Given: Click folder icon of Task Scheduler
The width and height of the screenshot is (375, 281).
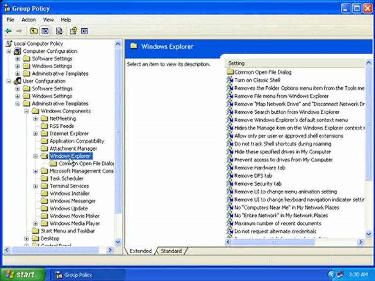Looking at the screenshot, I should (44, 178).
